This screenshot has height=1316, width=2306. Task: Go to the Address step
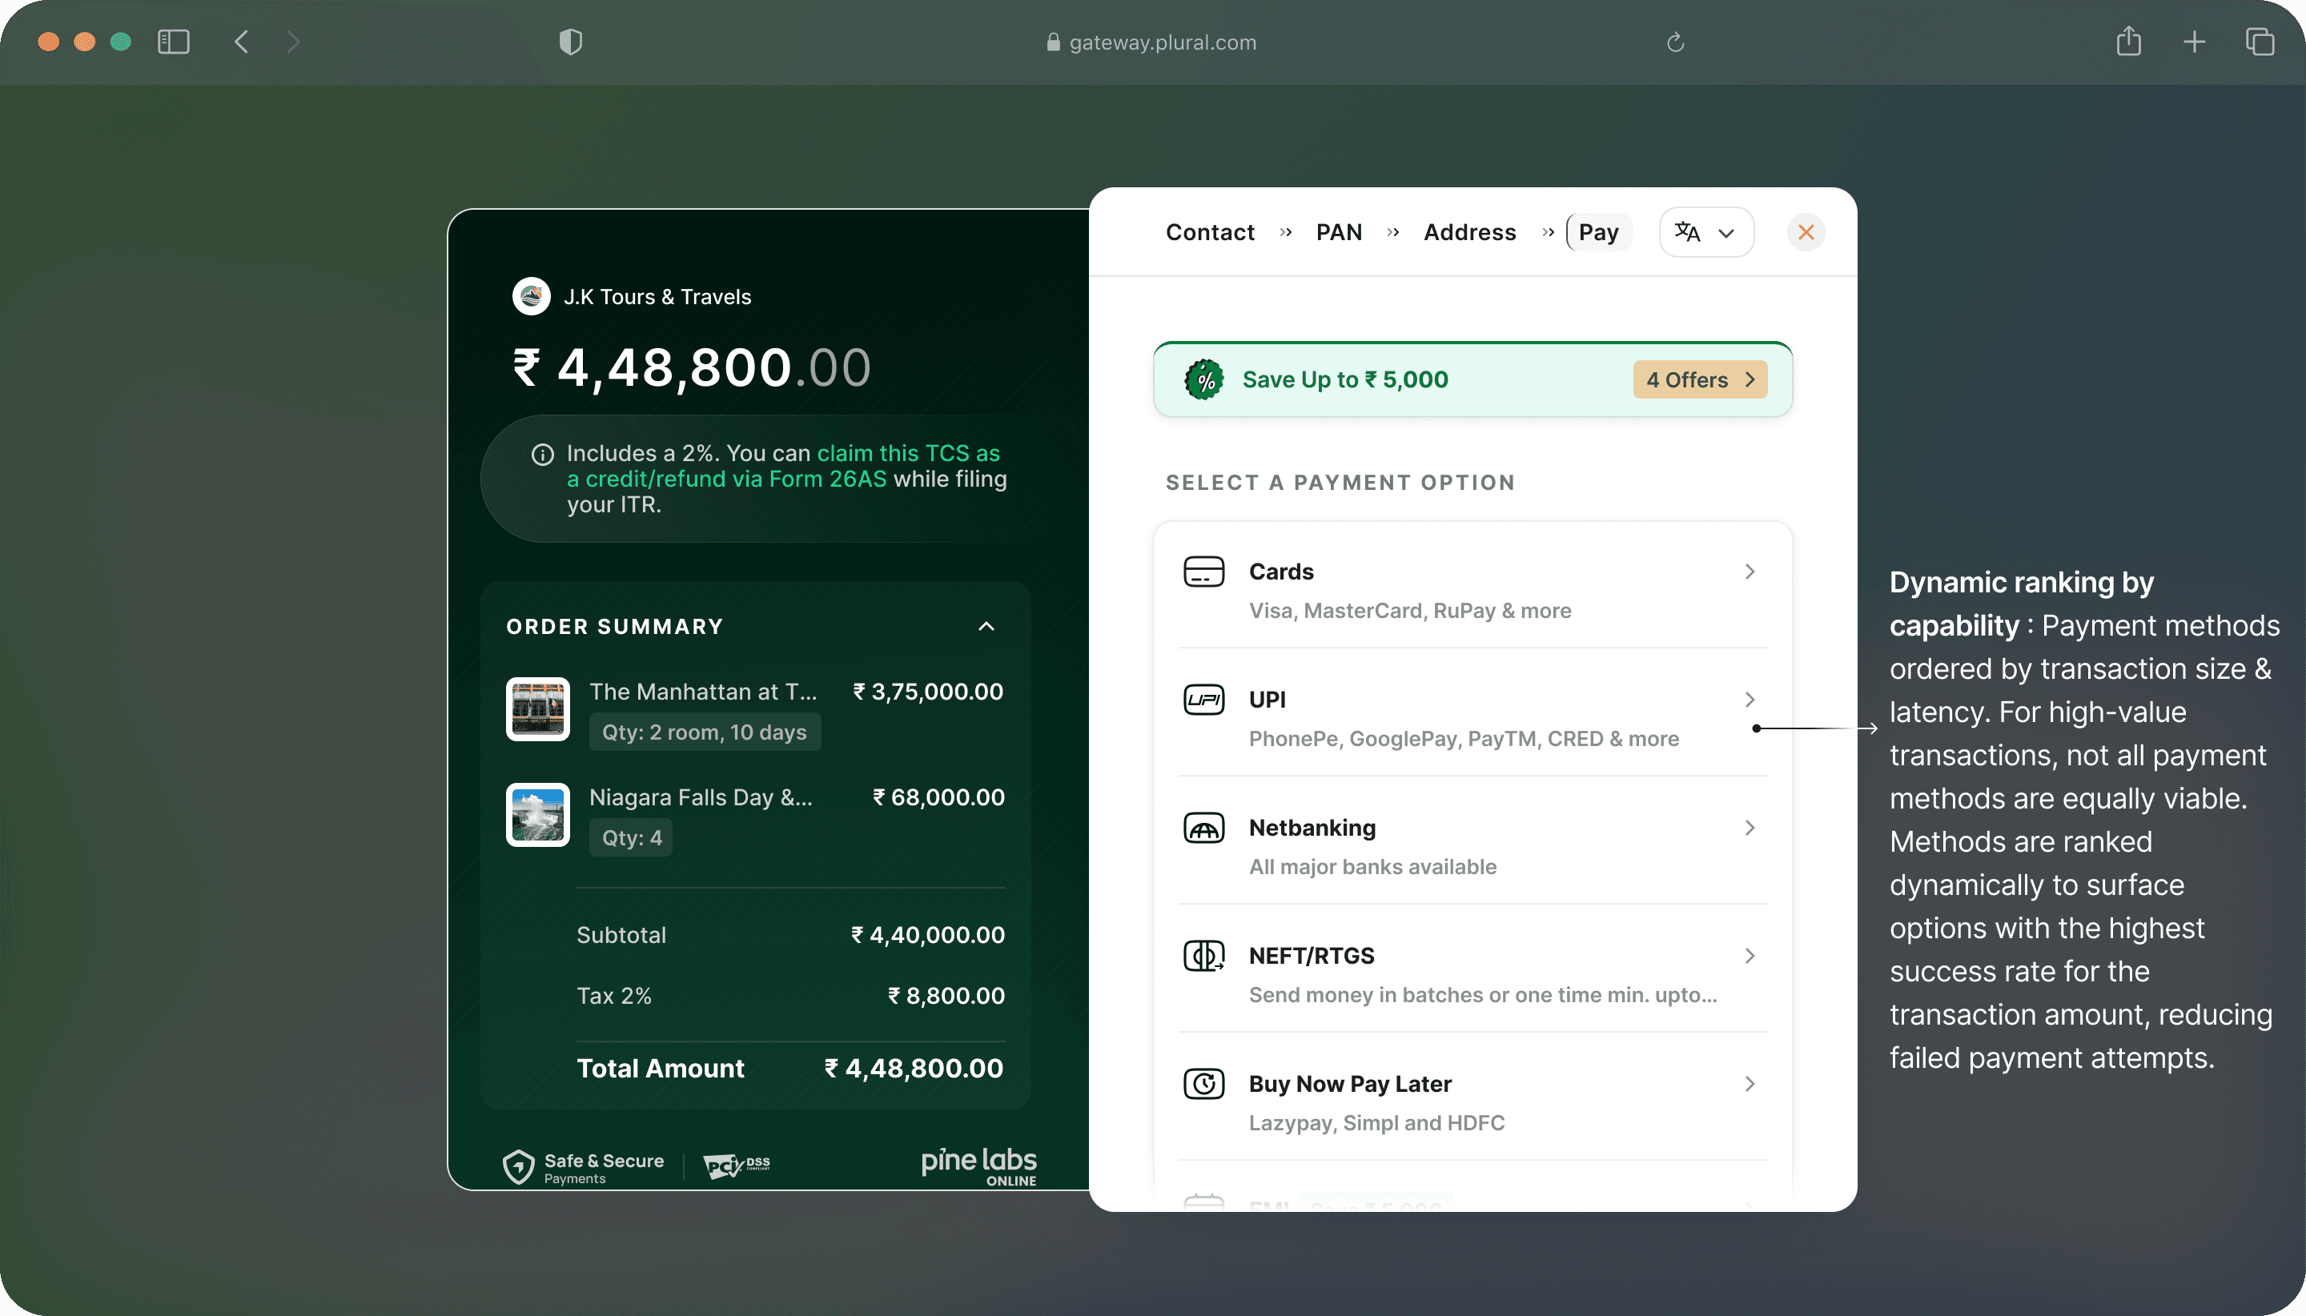pos(1470,232)
